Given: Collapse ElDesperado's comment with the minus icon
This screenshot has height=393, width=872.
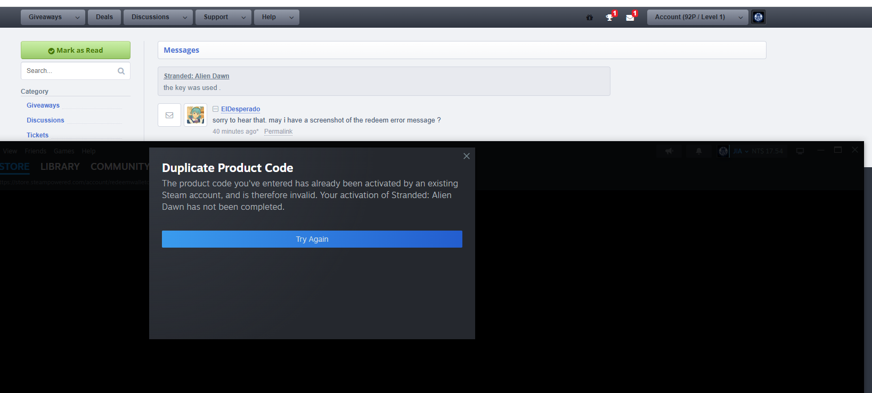Looking at the screenshot, I should (216, 109).
